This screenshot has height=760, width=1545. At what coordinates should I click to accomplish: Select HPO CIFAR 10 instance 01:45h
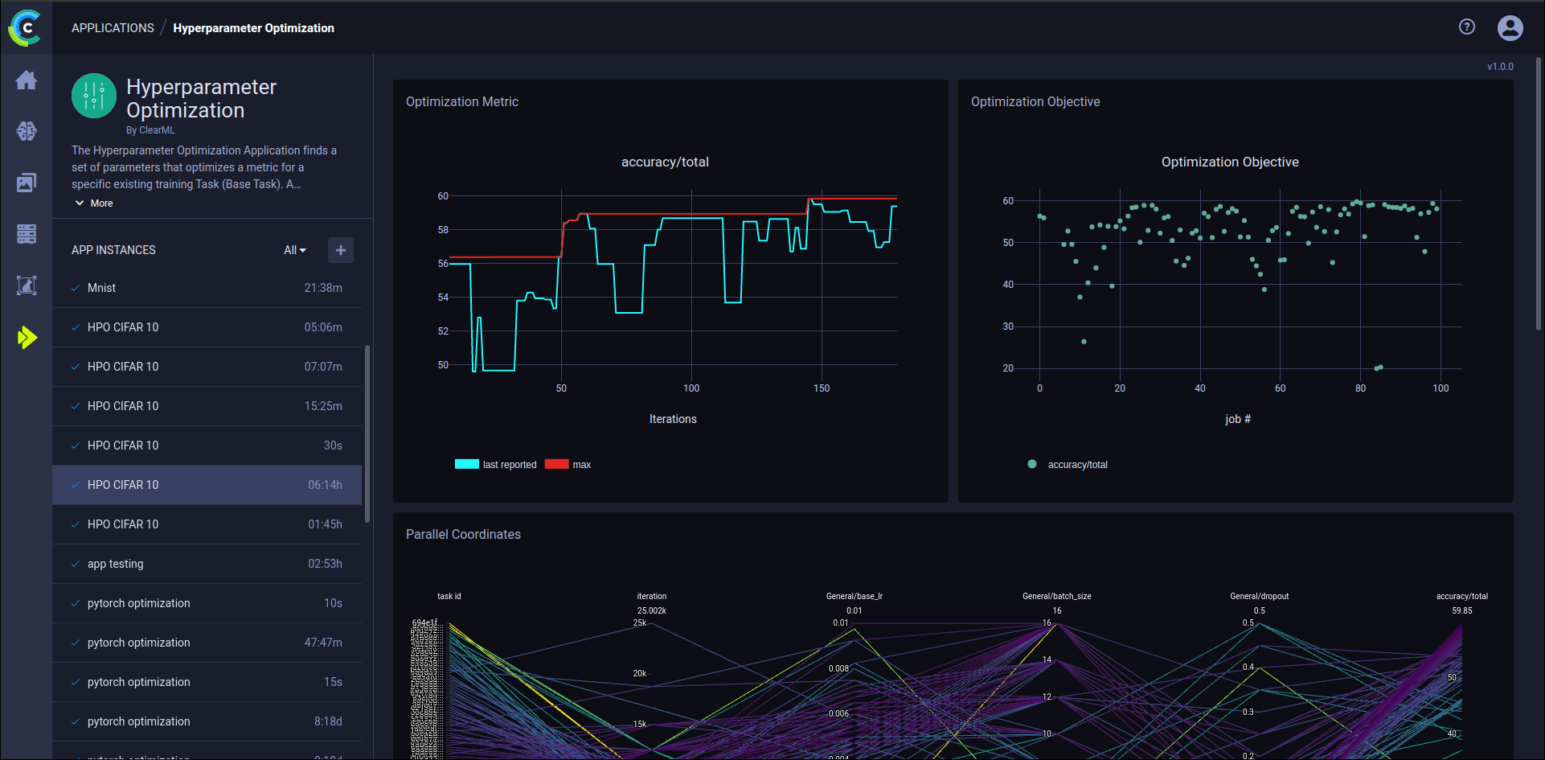click(x=207, y=524)
